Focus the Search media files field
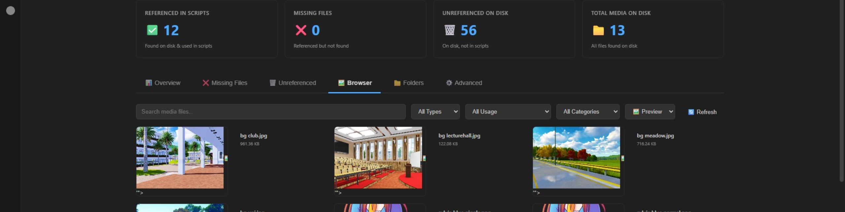This screenshot has height=212, width=845. pos(271,112)
